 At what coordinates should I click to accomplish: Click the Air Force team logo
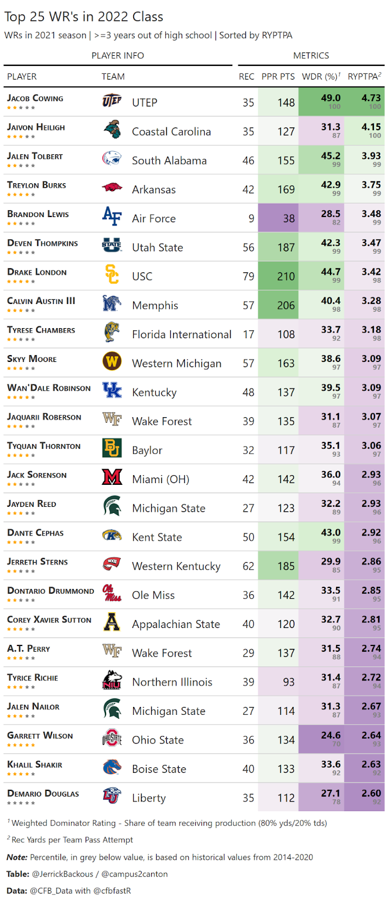pyautogui.click(x=112, y=218)
